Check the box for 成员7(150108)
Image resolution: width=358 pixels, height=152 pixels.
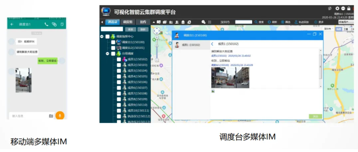119,93
